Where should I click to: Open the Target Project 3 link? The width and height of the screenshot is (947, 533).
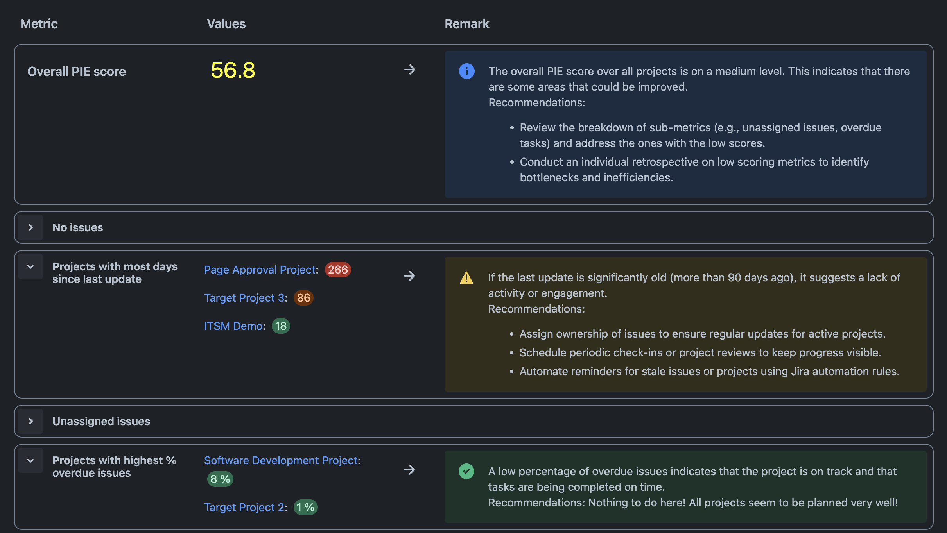tap(244, 298)
